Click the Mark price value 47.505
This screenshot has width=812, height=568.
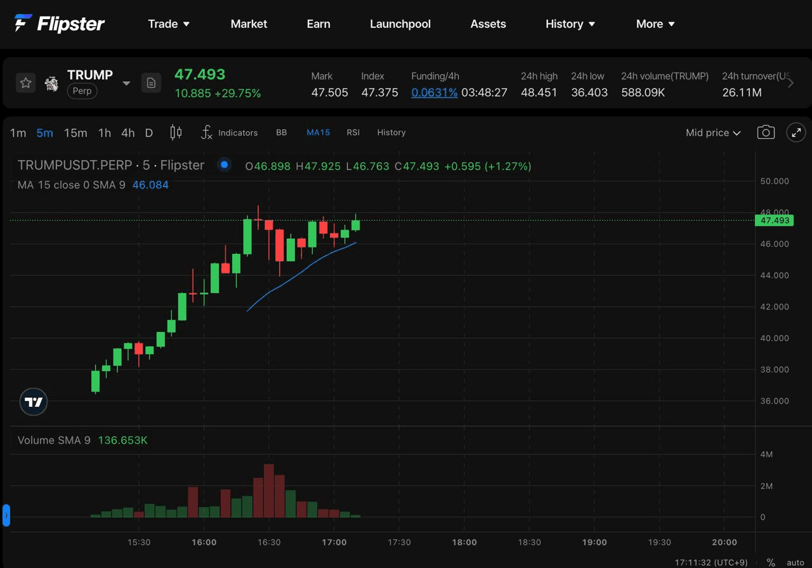[x=329, y=93]
